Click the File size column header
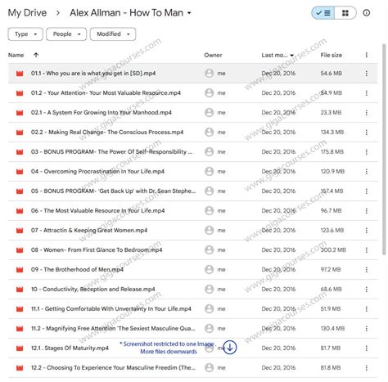 tap(331, 55)
